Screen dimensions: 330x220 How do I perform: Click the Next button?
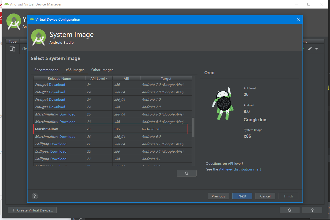tap(242, 196)
